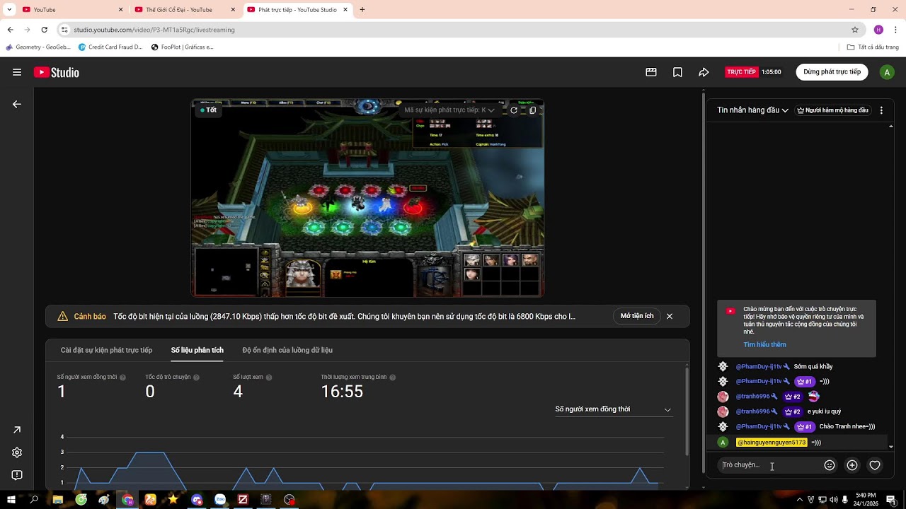Click help icon beside Thời lượng xem trung bình
This screenshot has height=509, width=906.
[392, 378]
